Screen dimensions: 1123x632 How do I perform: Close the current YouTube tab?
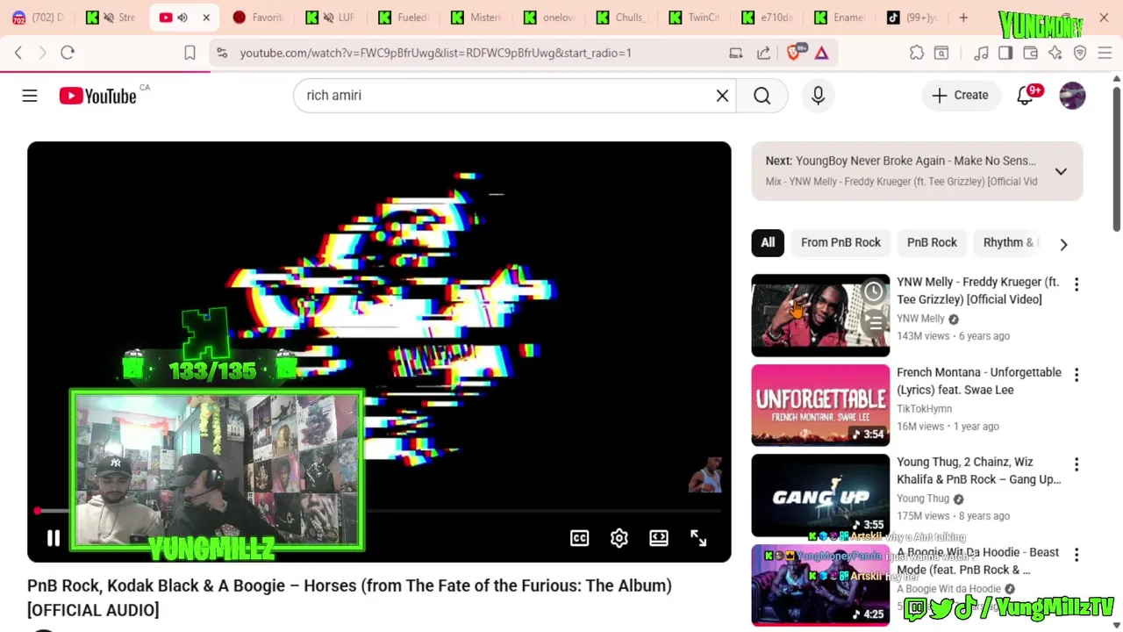coord(206,18)
